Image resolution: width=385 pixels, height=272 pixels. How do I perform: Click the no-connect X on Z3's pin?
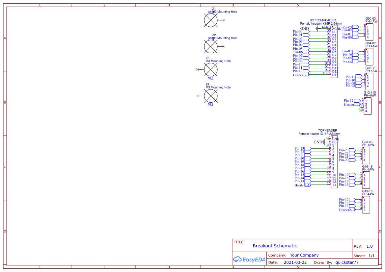point(198,70)
